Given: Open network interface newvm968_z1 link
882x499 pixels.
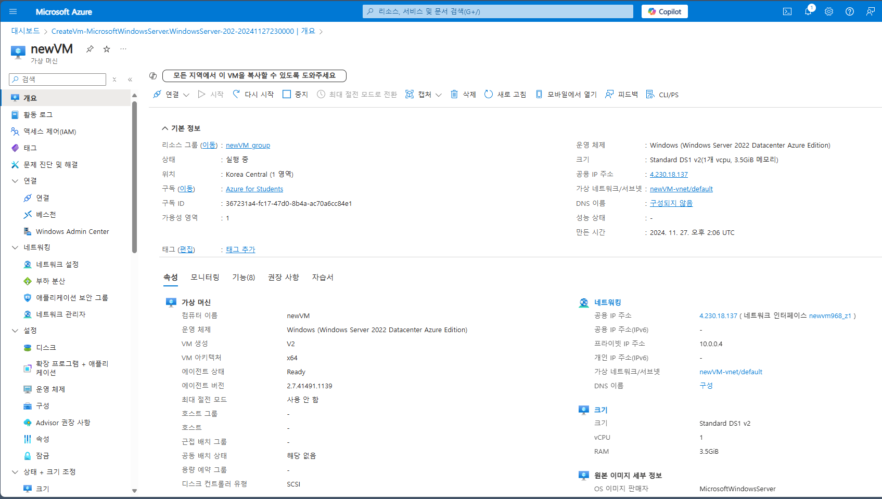Looking at the screenshot, I should (x=830, y=316).
